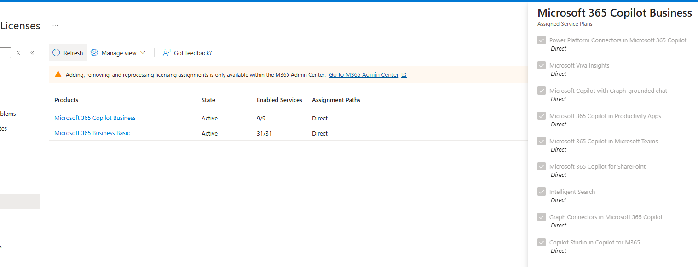Click Direct under Copilot Studio plan
The height and width of the screenshot is (267, 698).
tap(559, 251)
